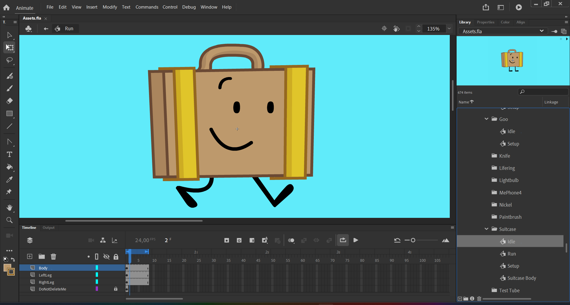The image size is (570, 305).
Task: Switch to the Output tab
Action: (x=49, y=228)
